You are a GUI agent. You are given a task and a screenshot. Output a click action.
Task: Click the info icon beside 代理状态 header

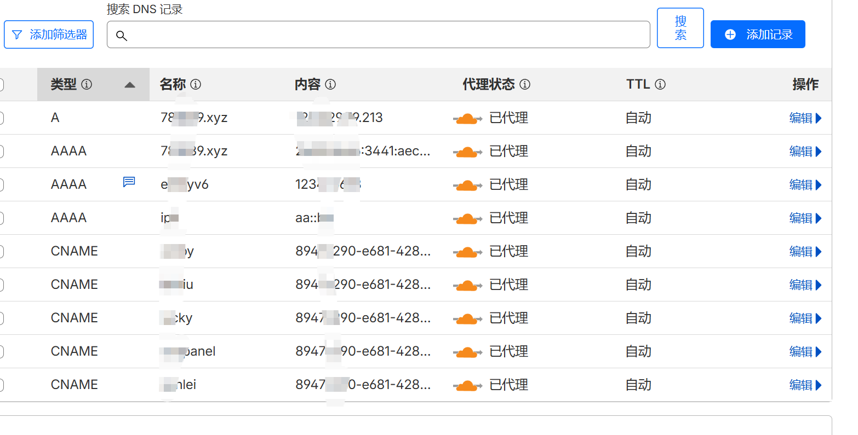tap(525, 84)
